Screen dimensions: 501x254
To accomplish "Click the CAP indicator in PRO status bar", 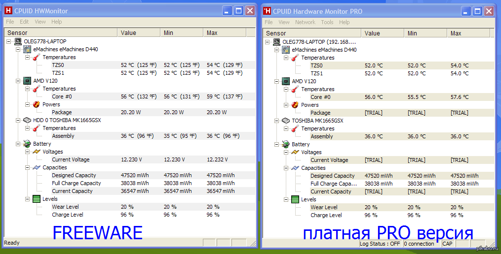I will (x=447, y=244).
